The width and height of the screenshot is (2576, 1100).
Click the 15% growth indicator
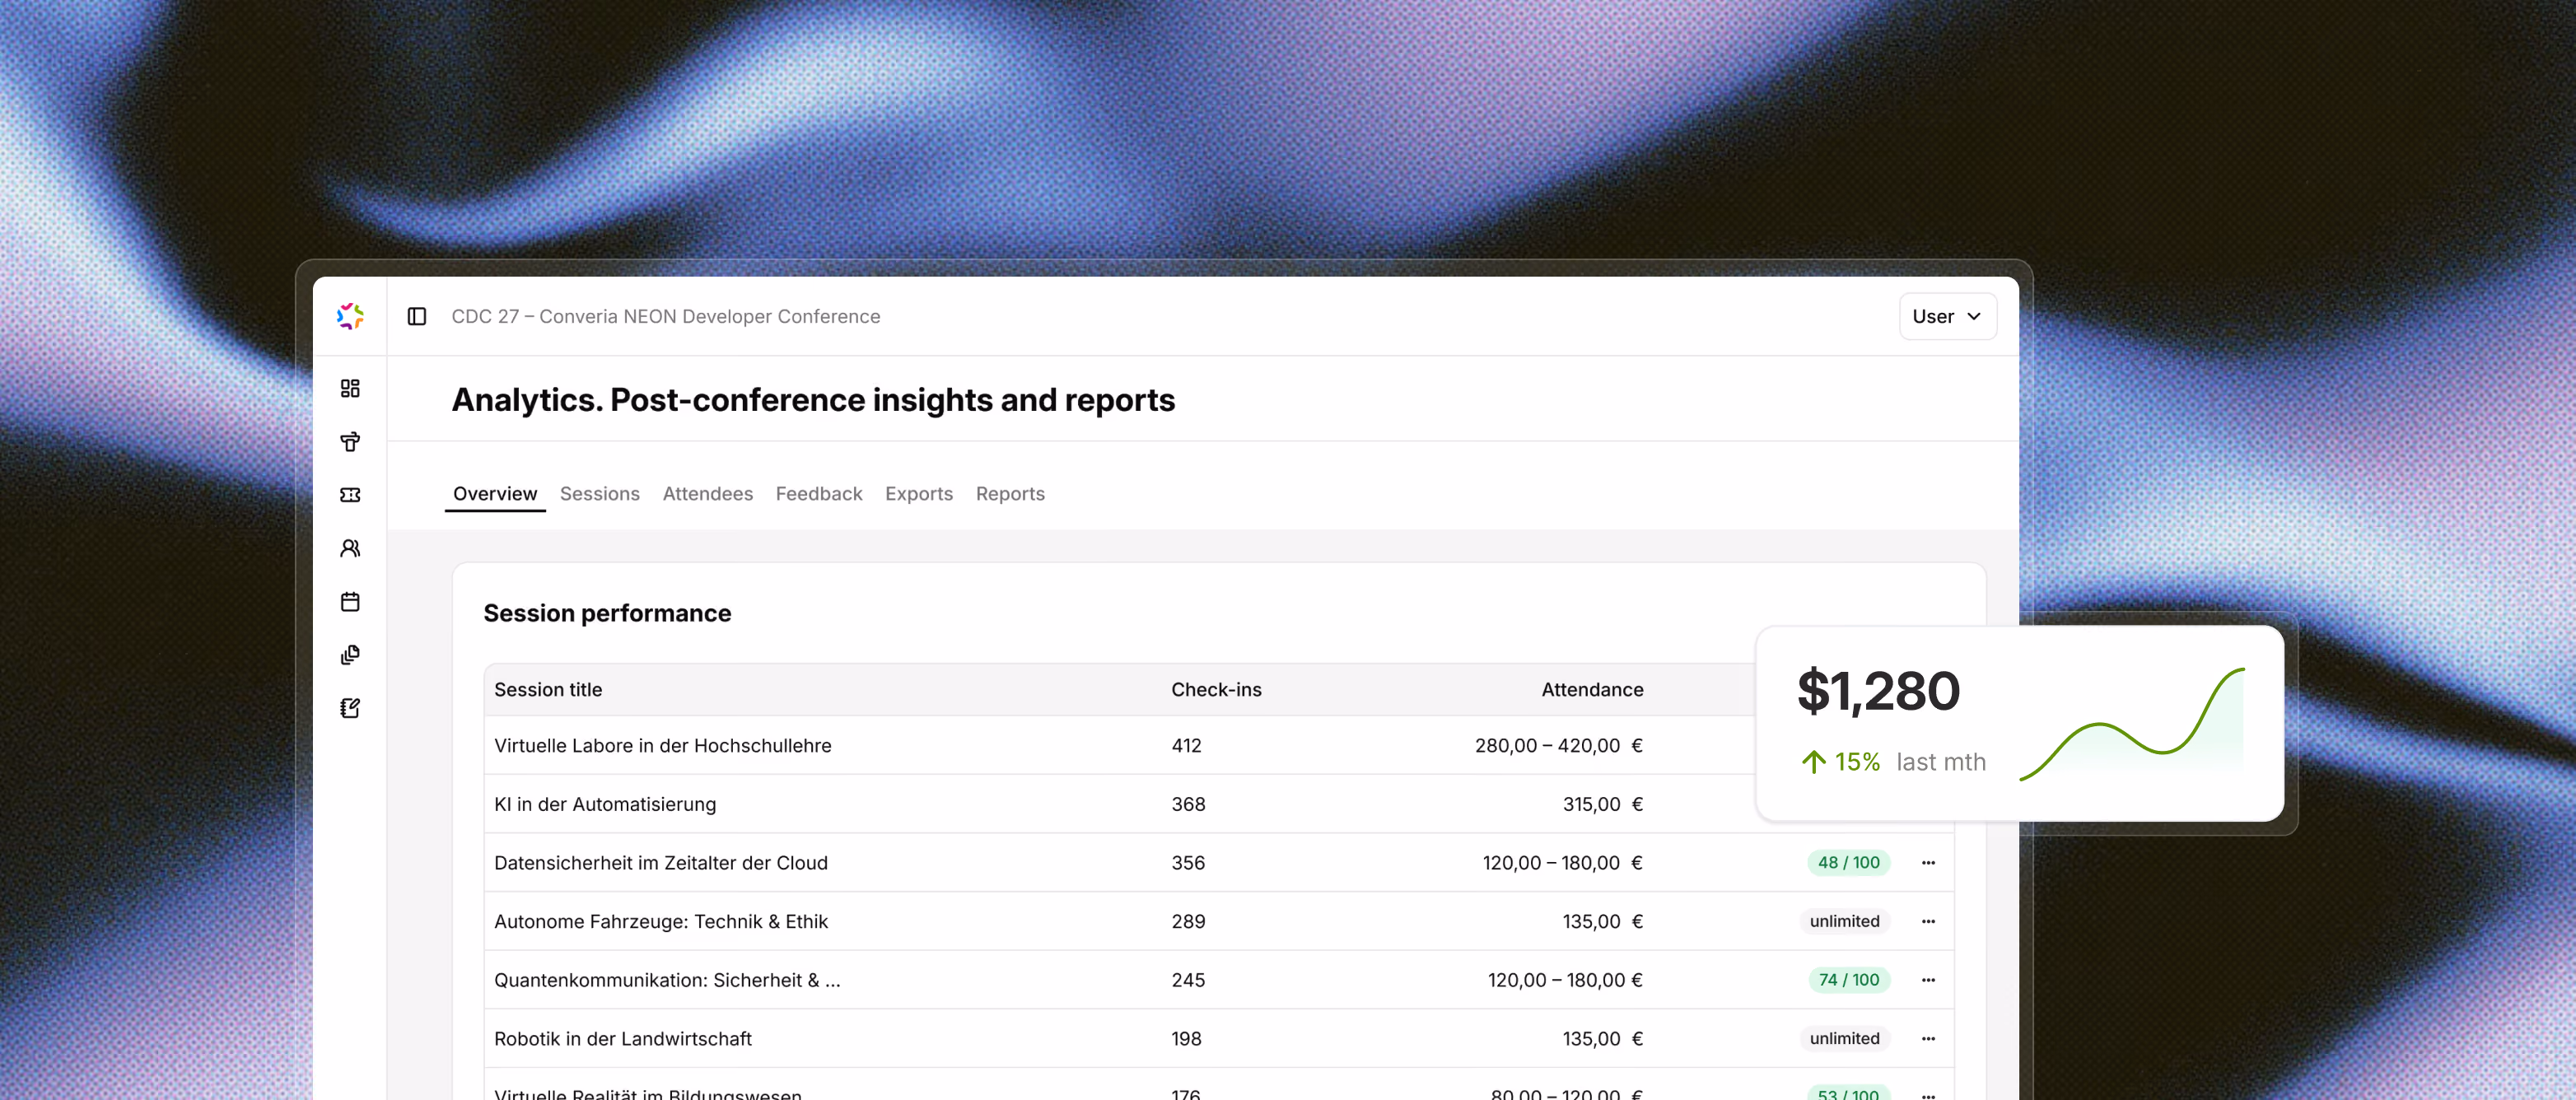[x=1840, y=762]
